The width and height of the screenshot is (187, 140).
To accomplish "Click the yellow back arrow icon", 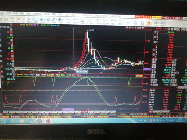I will point(6,19).
